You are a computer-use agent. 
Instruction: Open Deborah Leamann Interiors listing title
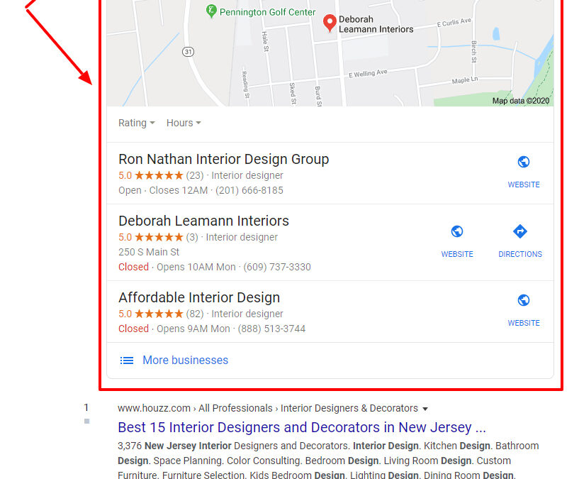[x=203, y=221]
